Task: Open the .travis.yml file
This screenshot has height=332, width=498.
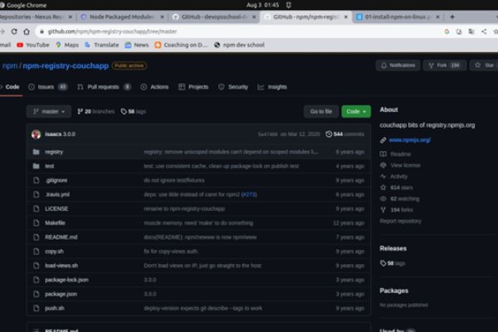Action: [x=56, y=194]
